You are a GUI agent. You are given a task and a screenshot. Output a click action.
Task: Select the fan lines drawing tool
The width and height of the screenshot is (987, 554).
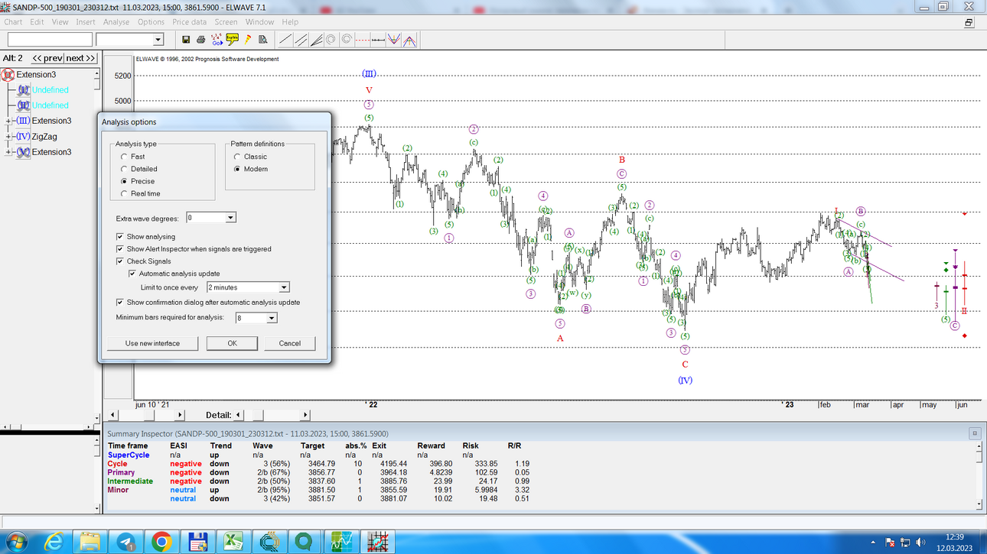(317, 40)
